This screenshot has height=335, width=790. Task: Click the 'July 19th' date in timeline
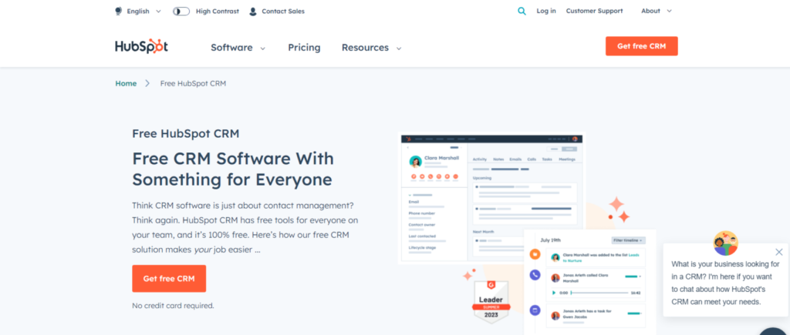click(x=550, y=240)
